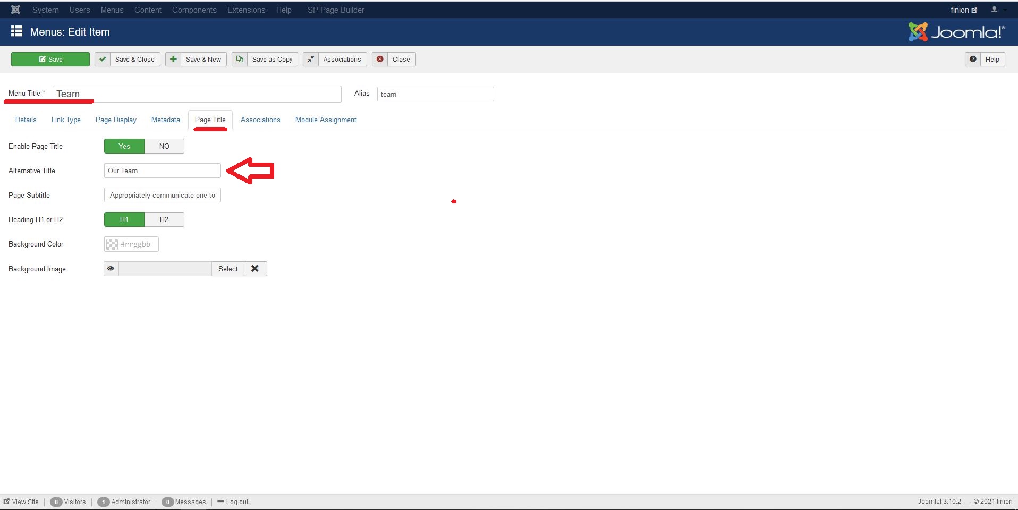This screenshot has width=1018, height=510.
Task: Open the Menus menu
Action: click(x=112, y=10)
